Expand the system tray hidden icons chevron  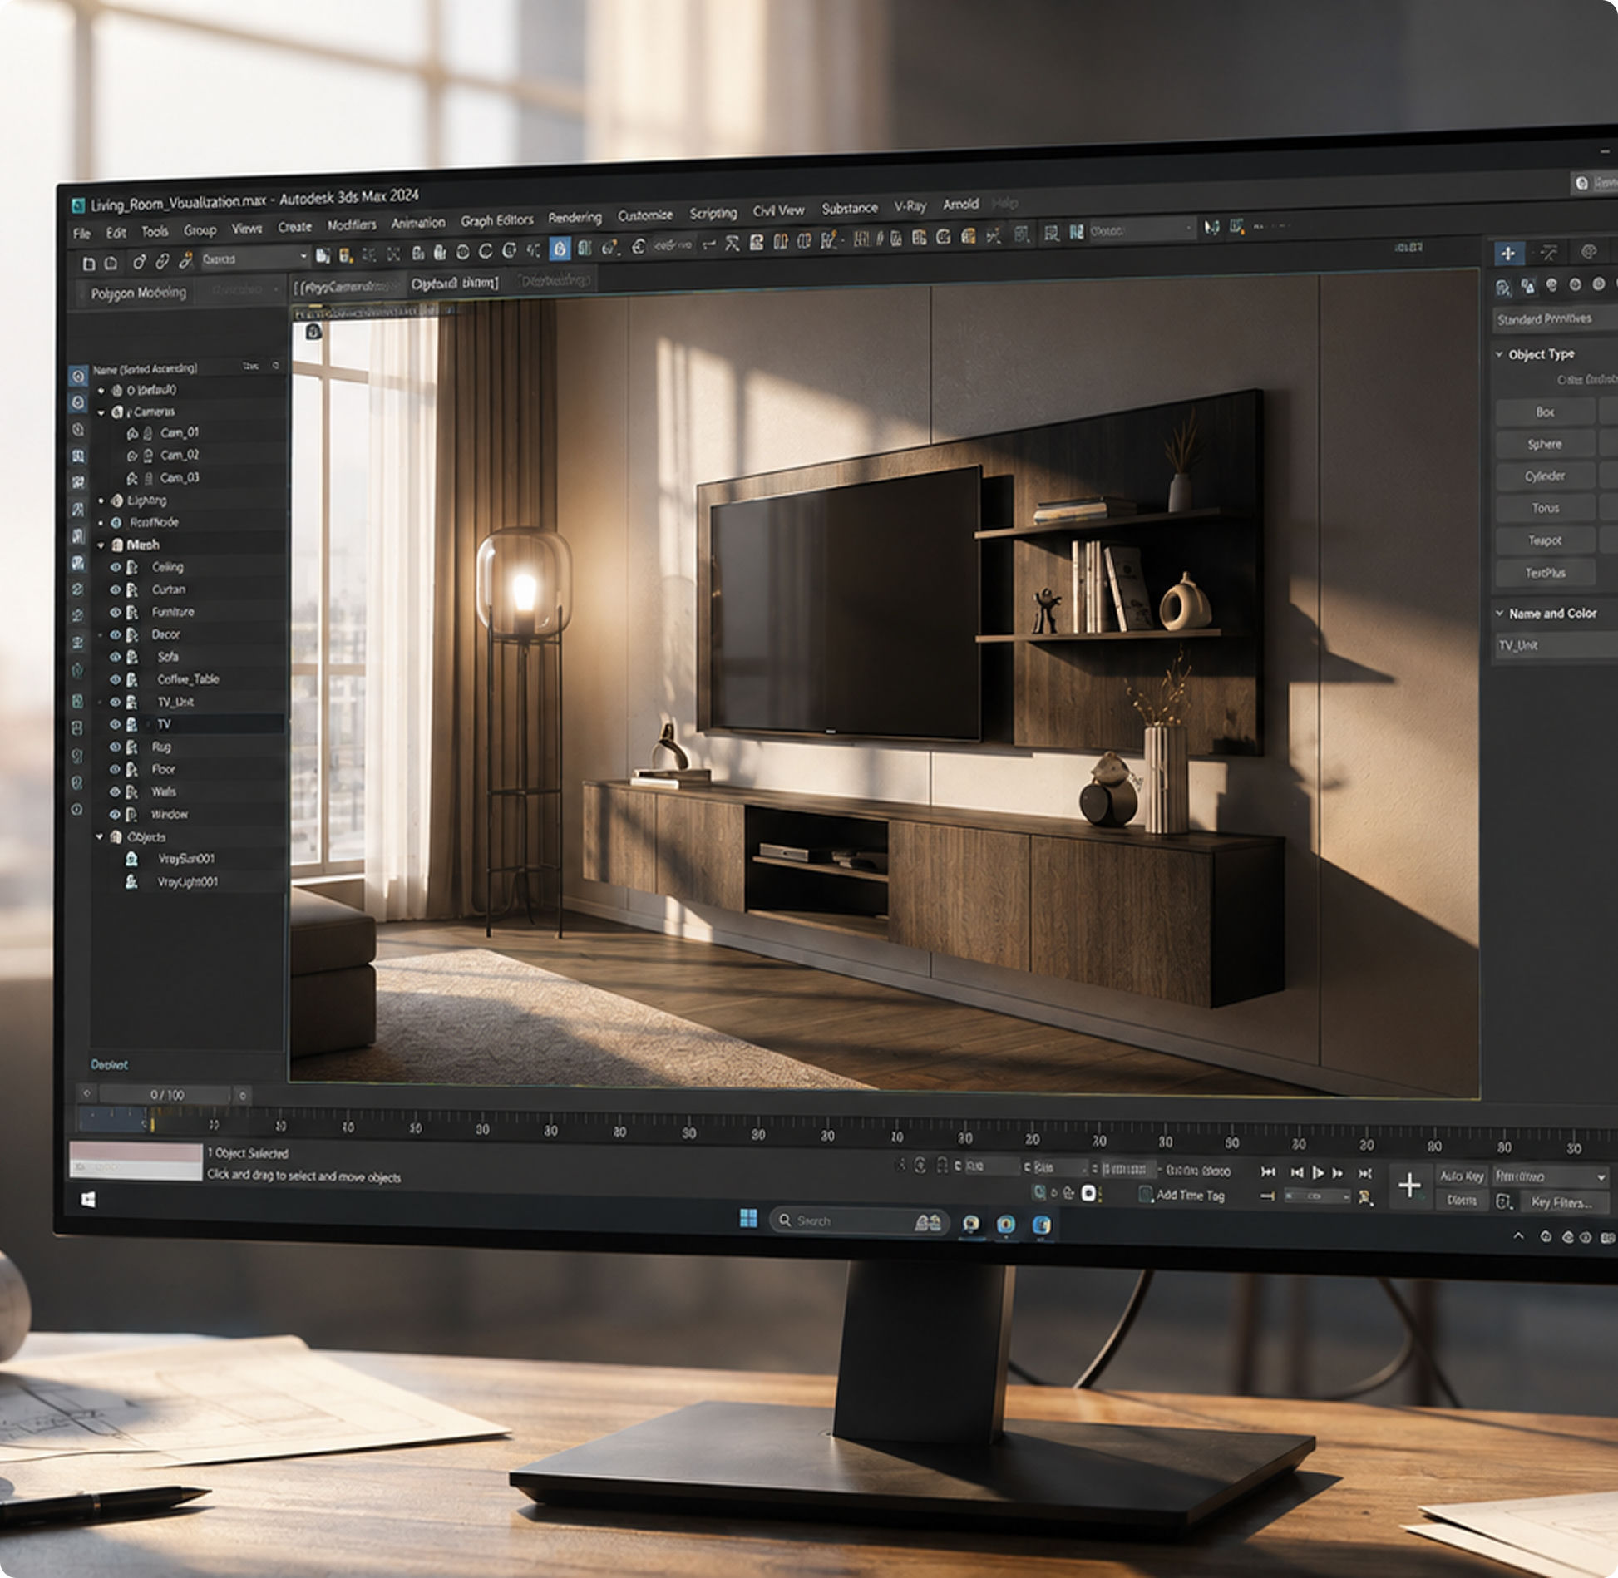coord(1518,1236)
